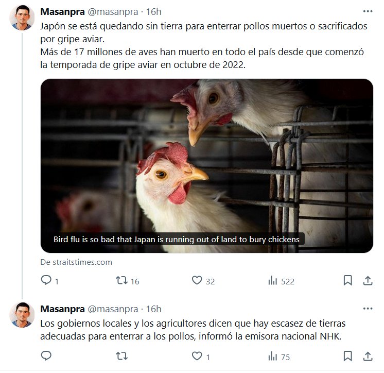Viewport: 384px width, 373px height.
Task: Share the second tweet
Action: pos(368,356)
